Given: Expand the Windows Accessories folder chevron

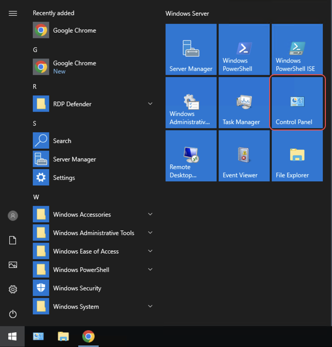Looking at the screenshot, I should 150,214.
